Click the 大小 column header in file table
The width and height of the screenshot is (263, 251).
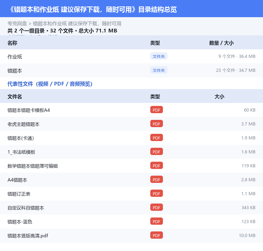[220, 97]
